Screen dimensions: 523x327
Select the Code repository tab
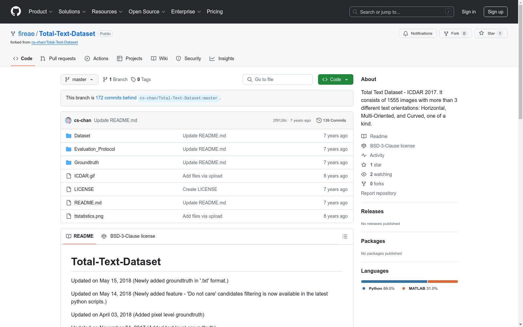point(23,59)
